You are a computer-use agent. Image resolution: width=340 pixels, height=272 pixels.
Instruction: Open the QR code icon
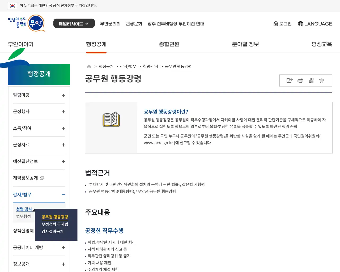pyautogui.click(x=311, y=80)
